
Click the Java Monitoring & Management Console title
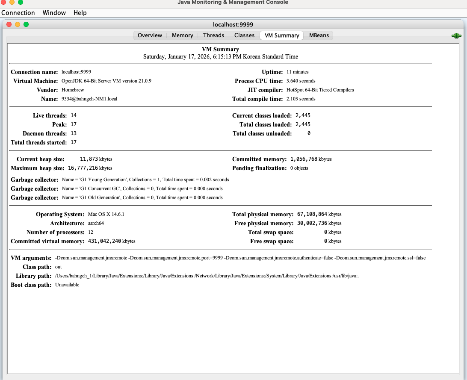coord(233,3)
